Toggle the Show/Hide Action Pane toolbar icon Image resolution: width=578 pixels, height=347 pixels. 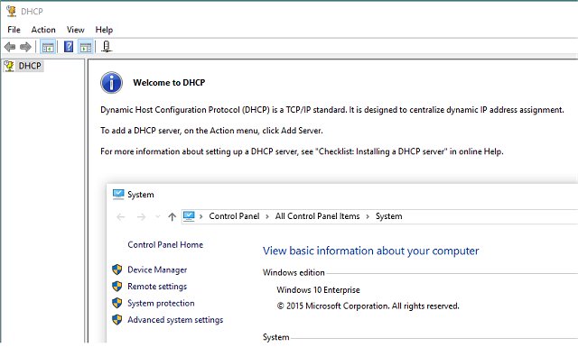pos(86,47)
